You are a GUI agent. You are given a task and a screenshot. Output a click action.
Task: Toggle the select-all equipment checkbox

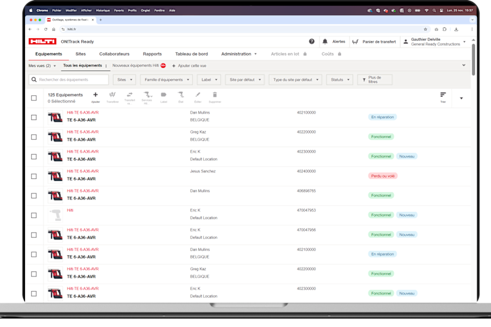(34, 98)
